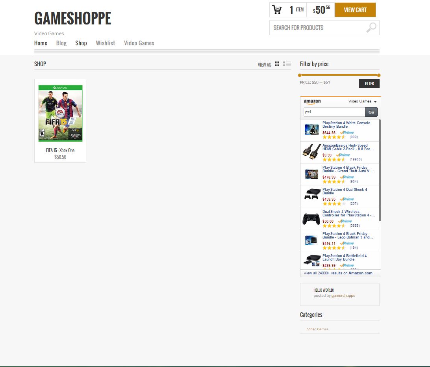Click the (19966) review count
The height and width of the screenshot is (367, 430).
(356, 160)
